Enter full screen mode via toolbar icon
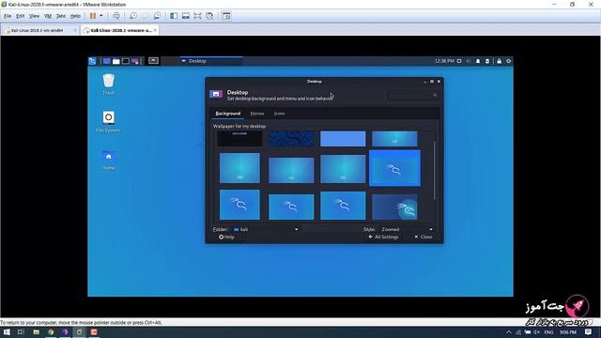 click(x=197, y=16)
